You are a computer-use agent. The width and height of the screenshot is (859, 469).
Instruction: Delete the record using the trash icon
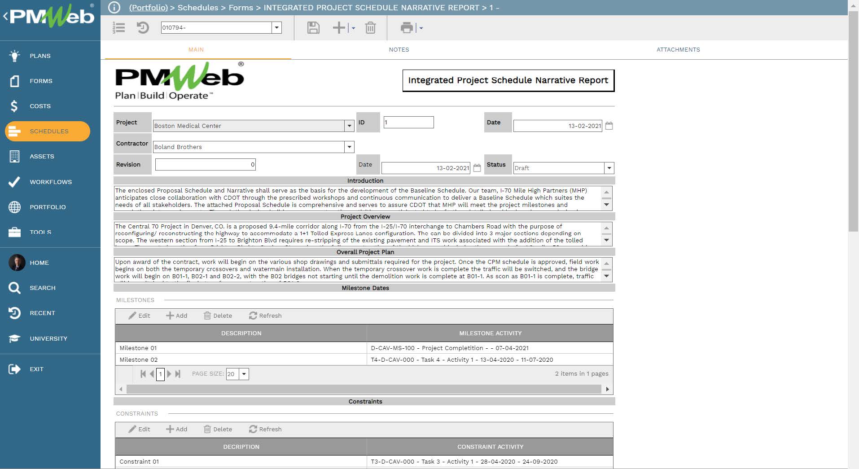[370, 28]
